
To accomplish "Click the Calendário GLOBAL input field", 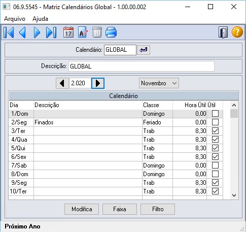I will [x=120, y=50].
